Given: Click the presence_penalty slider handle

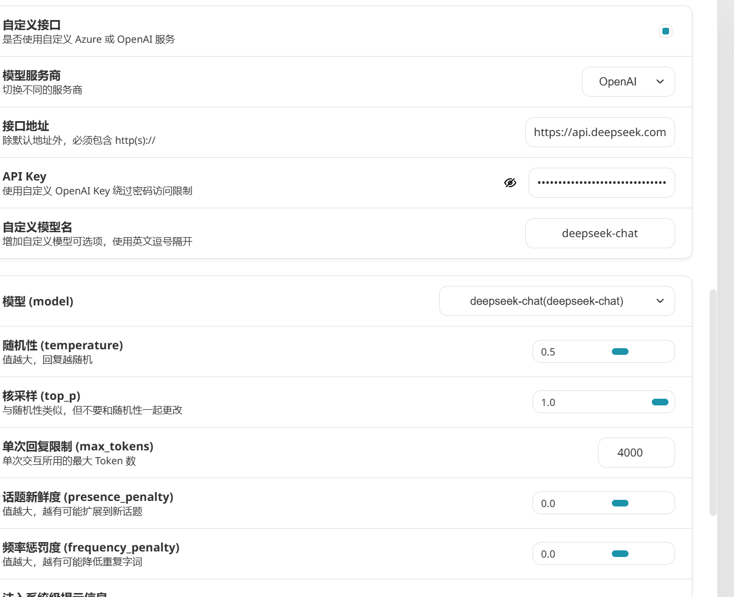Looking at the screenshot, I should (x=620, y=503).
